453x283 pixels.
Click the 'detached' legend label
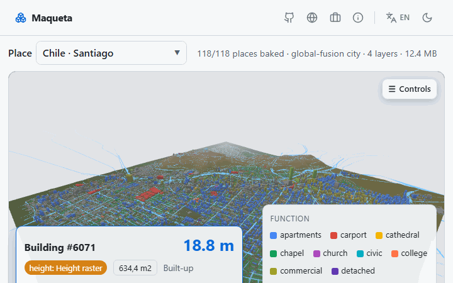358,271
